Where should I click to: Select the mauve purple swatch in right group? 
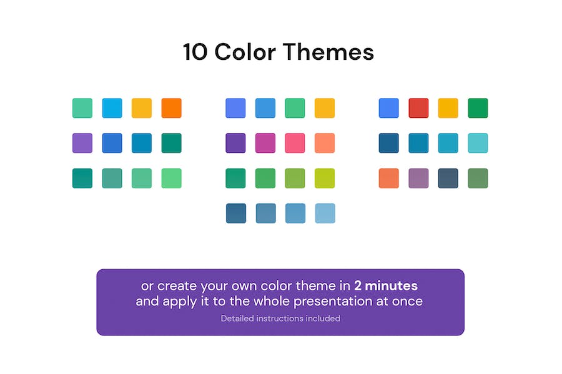coord(418,178)
